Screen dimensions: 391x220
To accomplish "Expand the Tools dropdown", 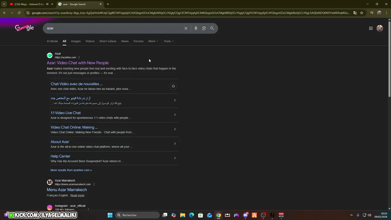I will point(168,41).
